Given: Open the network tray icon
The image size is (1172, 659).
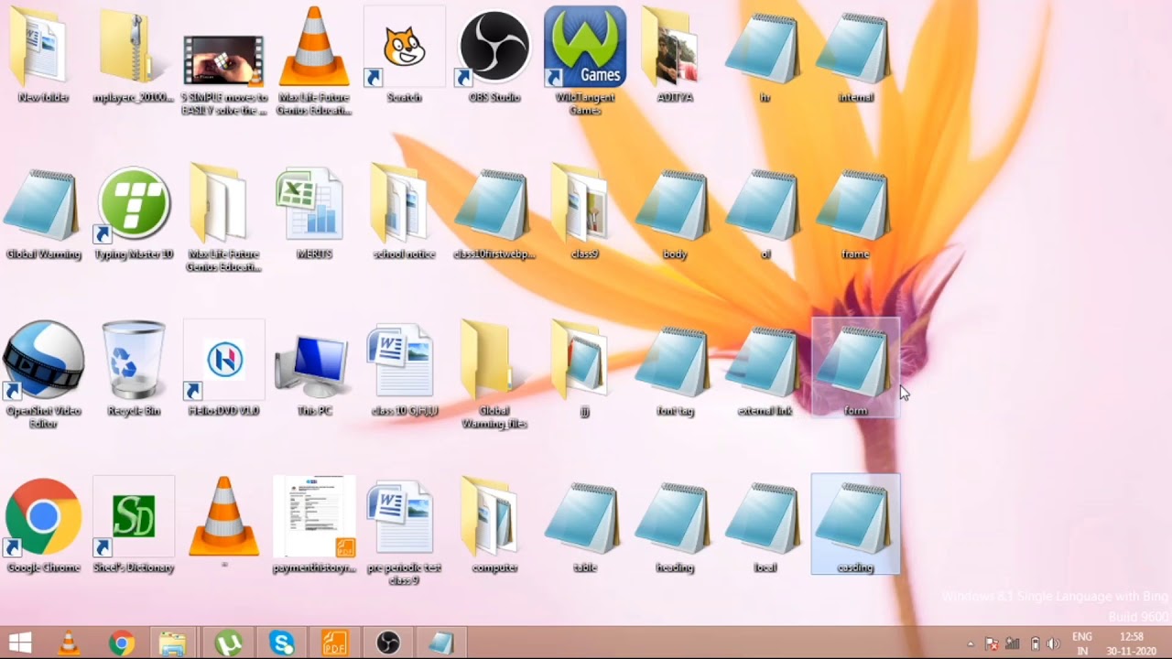Looking at the screenshot, I should coord(1013,643).
